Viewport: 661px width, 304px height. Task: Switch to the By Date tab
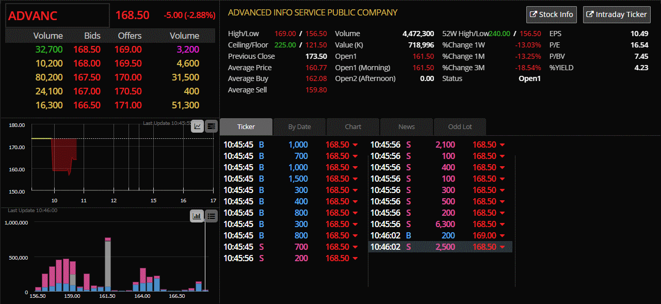(299, 126)
